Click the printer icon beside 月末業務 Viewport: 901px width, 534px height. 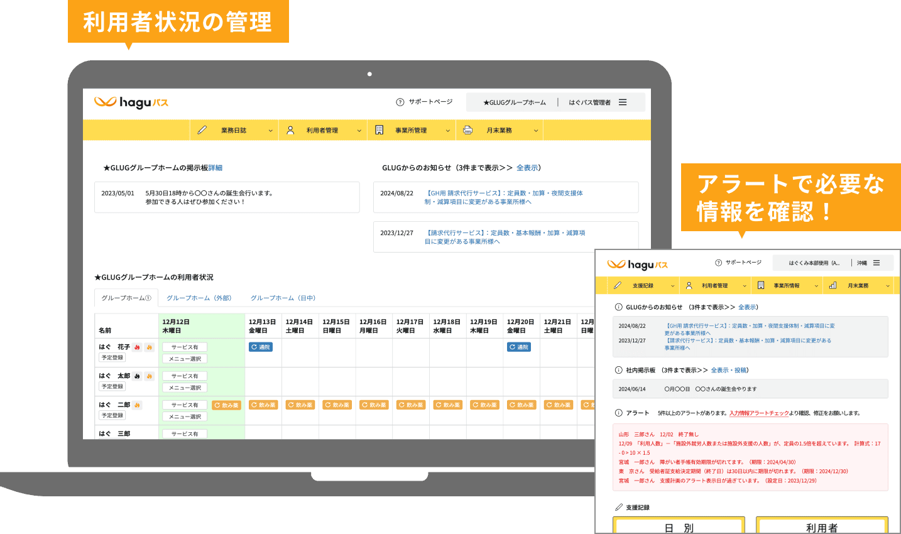click(x=467, y=130)
